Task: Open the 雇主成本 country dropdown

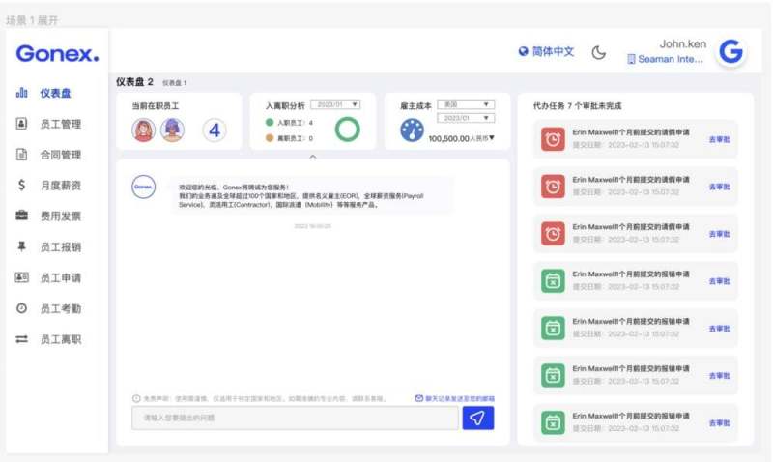Action: point(465,104)
